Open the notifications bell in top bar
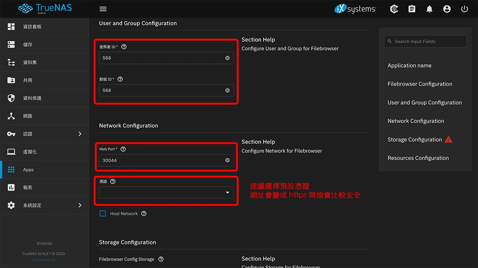The image size is (478, 268). coord(429,9)
